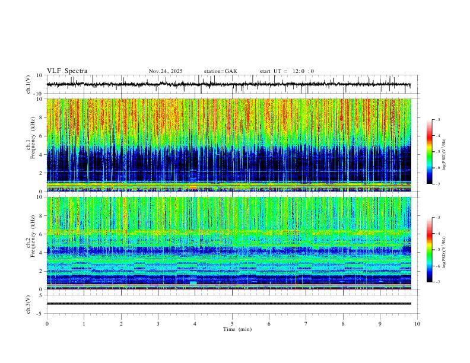Click the "-6" label on ch.1 color bar
Screen dimensions: 470x363
(x=437, y=168)
